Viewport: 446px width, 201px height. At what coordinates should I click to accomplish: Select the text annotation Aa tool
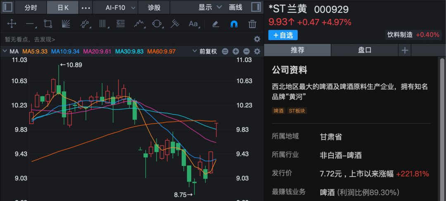193,24
